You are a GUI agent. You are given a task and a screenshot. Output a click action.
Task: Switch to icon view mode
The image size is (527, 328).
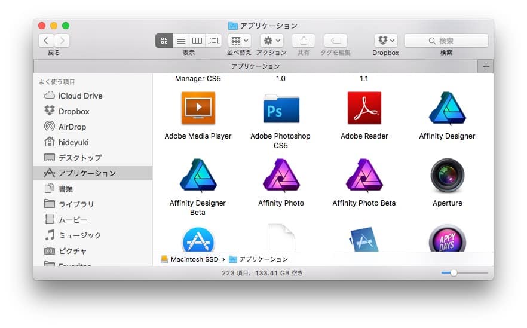click(164, 41)
